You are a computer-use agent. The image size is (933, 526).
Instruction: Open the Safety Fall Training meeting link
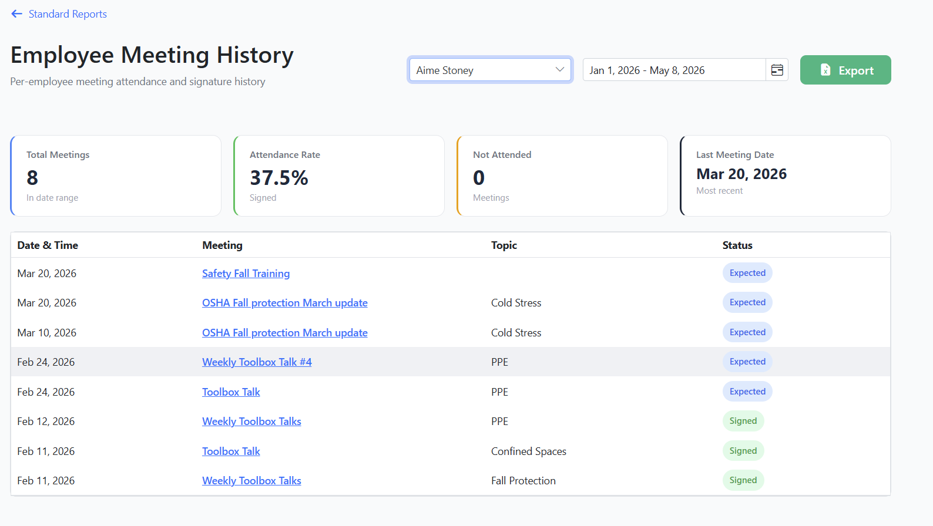246,273
